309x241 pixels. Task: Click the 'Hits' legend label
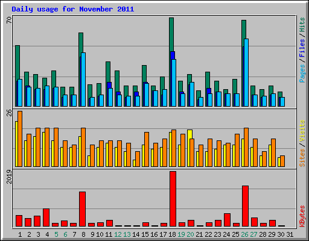click(x=302, y=25)
